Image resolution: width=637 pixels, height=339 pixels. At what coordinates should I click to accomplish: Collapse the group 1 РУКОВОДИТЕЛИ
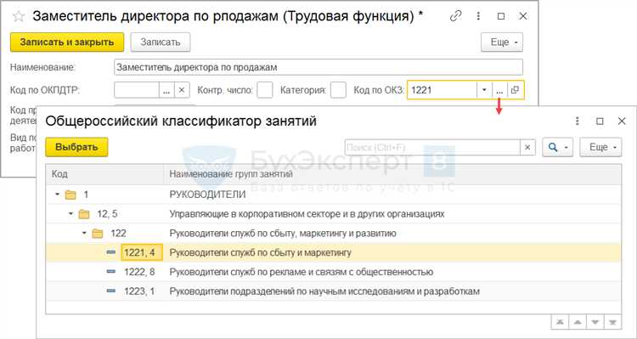click(x=57, y=195)
